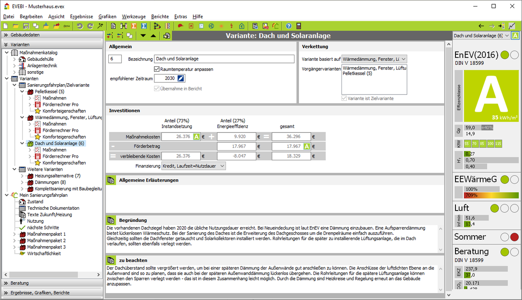
Task: Open Wirtschaftlichkeit in the tree
Action: coord(44,253)
